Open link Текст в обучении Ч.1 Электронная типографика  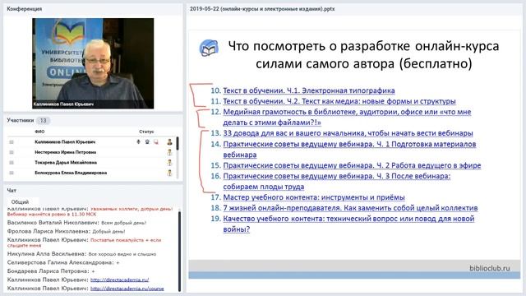click(309, 90)
